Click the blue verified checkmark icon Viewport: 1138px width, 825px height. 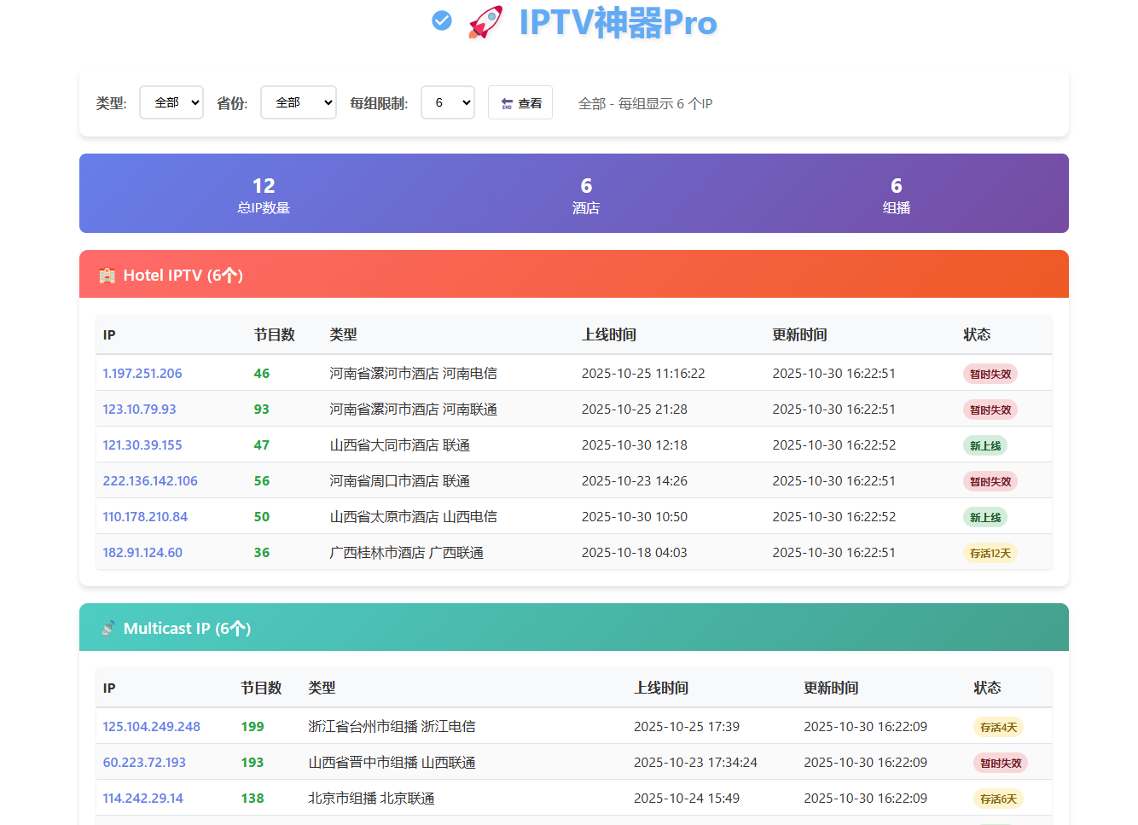click(x=442, y=20)
